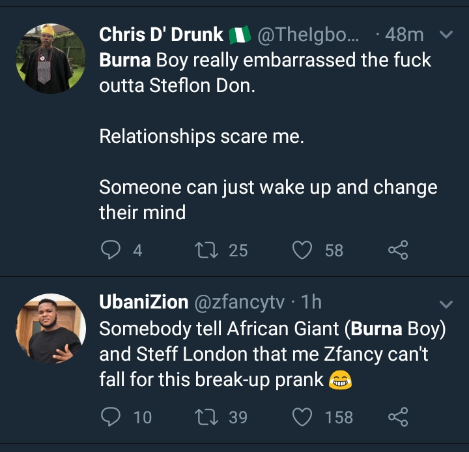This screenshot has height=452, width=469.
Task: Open more options on Chris D' Drunk's tweet
Action: (446, 35)
